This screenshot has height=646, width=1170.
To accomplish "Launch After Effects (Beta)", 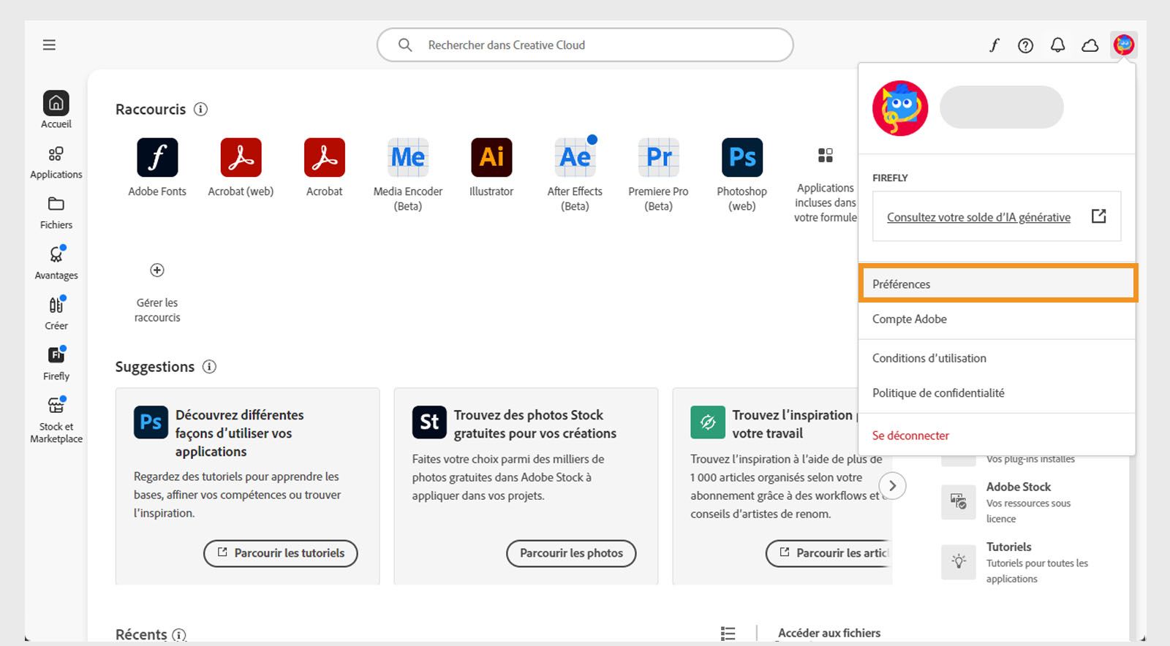I will click(x=575, y=175).
